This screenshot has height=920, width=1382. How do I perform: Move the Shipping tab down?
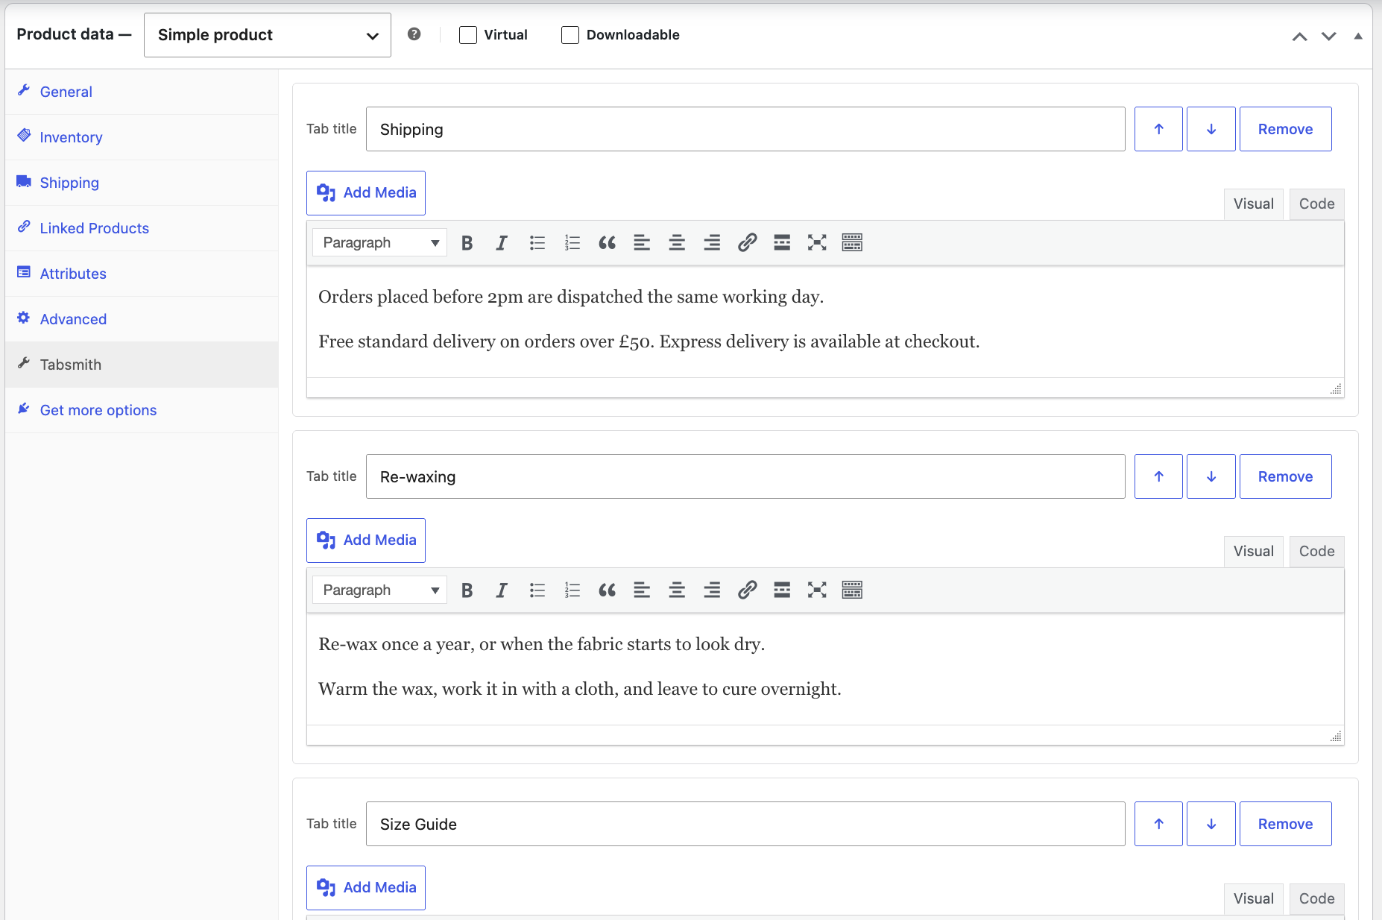(1211, 129)
